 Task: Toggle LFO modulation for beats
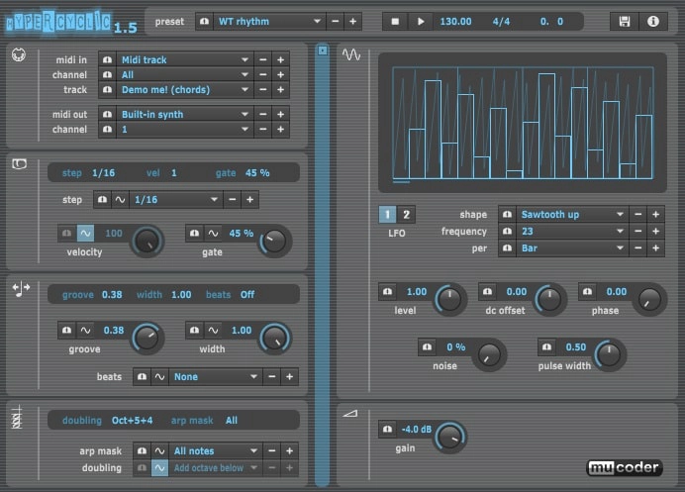(160, 376)
